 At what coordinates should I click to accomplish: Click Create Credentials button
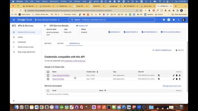click(x=162, y=50)
